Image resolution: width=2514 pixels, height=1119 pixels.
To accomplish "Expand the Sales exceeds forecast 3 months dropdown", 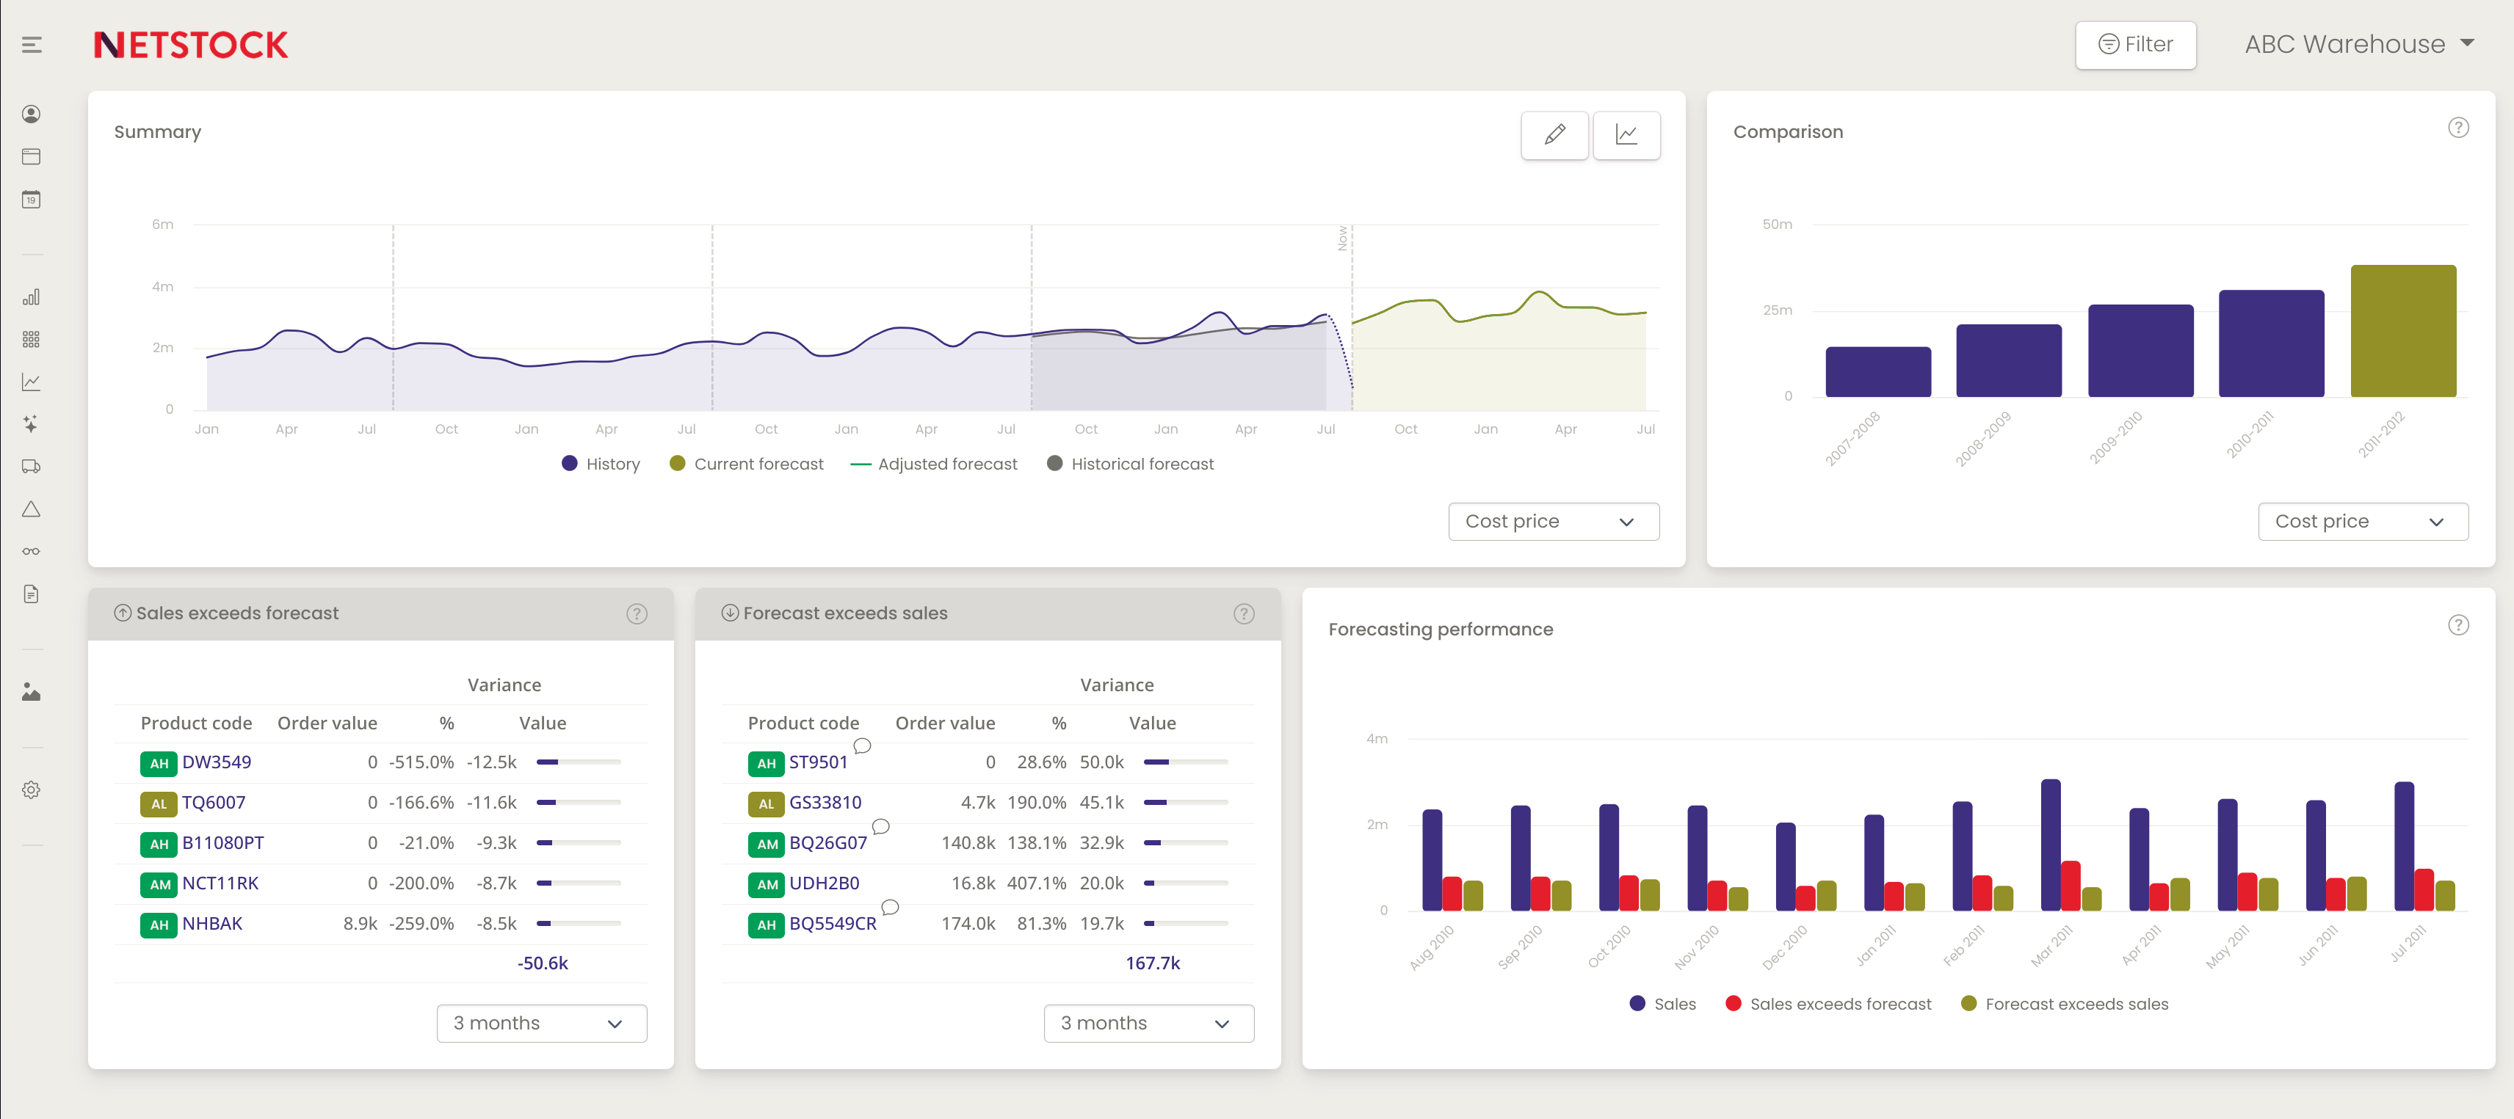I will coord(542,1023).
